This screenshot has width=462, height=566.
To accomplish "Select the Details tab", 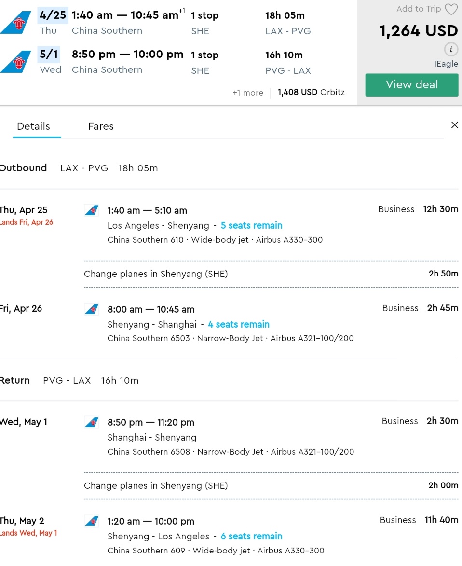I will click(33, 126).
